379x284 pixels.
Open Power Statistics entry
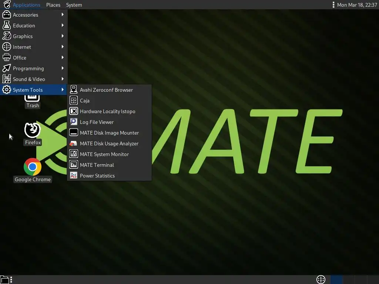click(x=109, y=176)
